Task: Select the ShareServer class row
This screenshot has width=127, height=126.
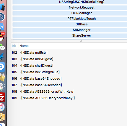Action: pos(70,36)
